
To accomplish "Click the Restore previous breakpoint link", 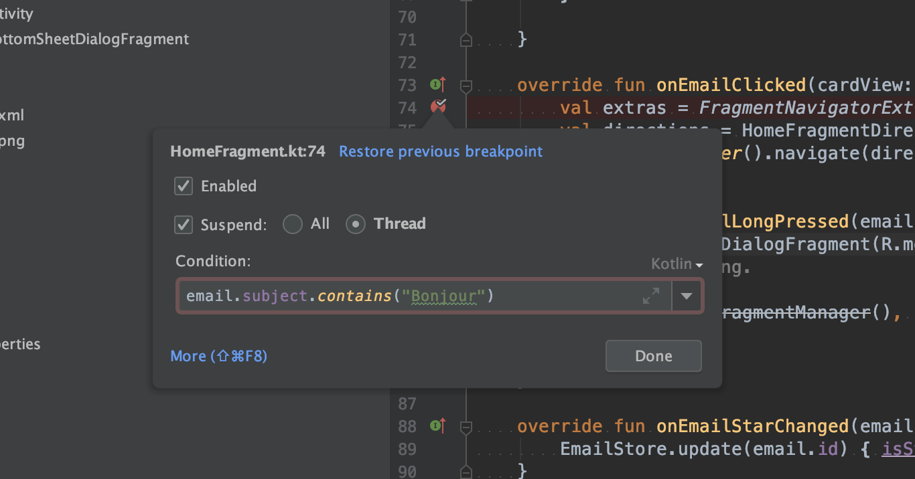I will tap(441, 152).
